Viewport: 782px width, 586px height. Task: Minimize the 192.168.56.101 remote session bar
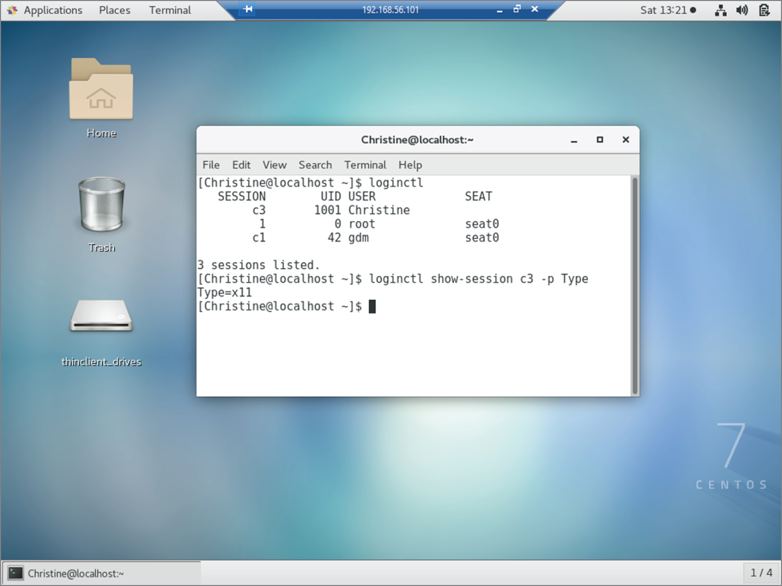point(499,10)
